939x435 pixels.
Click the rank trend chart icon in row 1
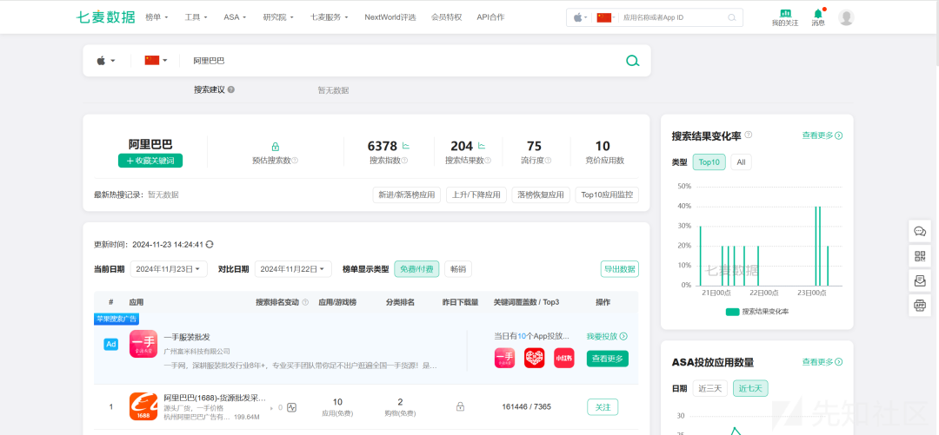coord(291,407)
